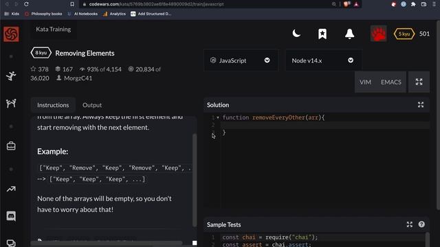Open Sample Tests help question icon
This screenshot has height=247, width=440.
pos(421,224)
